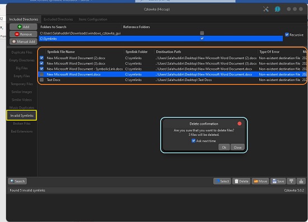
Task: Open the app info icon
Action: point(277,9)
